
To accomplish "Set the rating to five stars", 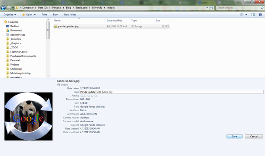I will (96, 95).
